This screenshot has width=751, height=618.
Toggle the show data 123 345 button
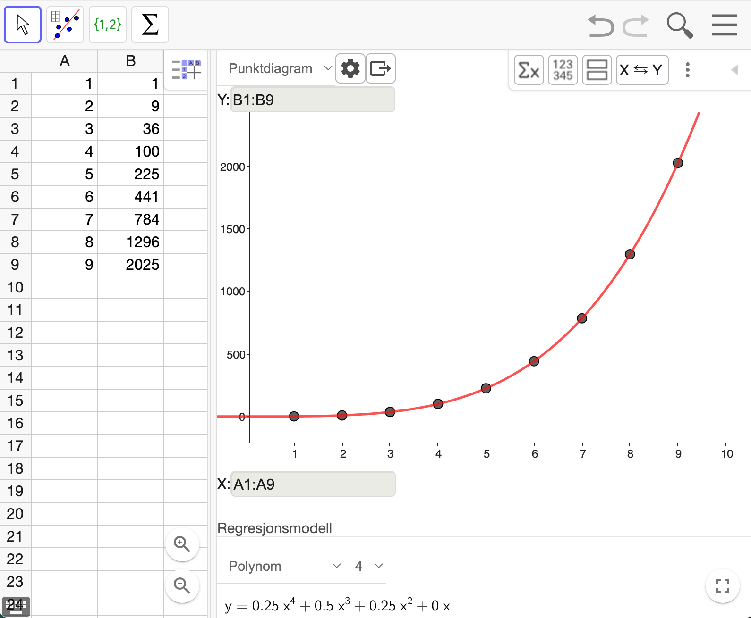tap(563, 70)
